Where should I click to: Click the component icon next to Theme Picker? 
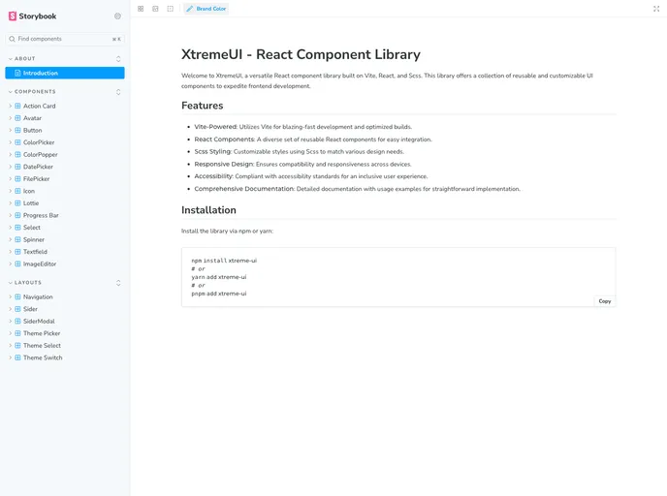point(17,333)
